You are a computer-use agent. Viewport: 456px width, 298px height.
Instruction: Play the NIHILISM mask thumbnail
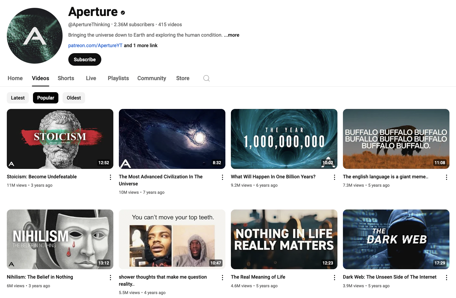click(x=60, y=239)
